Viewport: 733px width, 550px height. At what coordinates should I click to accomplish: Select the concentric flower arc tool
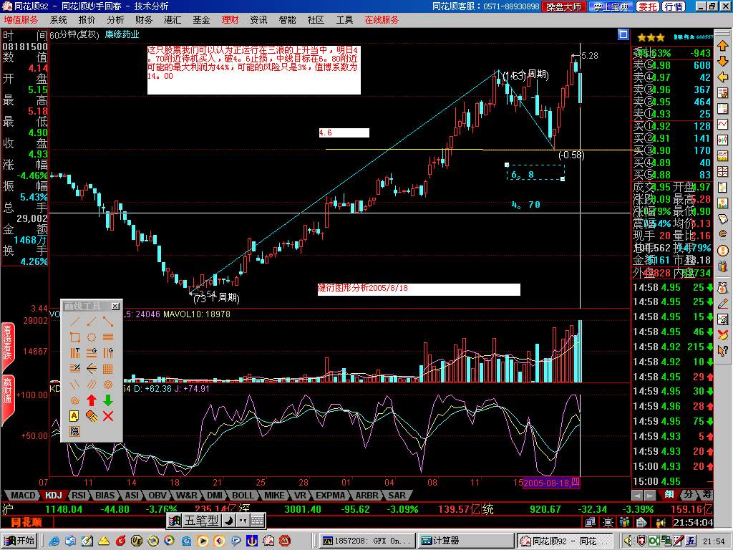pyautogui.click(x=108, y=385)
